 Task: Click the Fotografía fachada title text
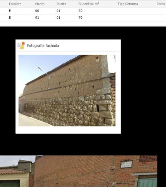coord(43,46)
